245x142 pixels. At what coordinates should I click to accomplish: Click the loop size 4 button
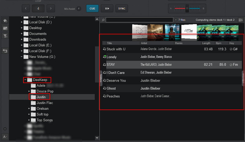click(x=38, y=9)
